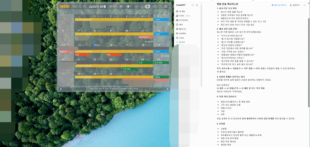This screenshot has width=310, height=147.
Task: Open the 추석 연휴 event on the 24th
Action: [x=129, y=69]
